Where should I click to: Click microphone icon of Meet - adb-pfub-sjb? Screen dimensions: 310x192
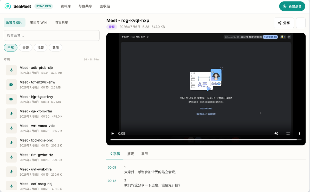coord(11,70)
